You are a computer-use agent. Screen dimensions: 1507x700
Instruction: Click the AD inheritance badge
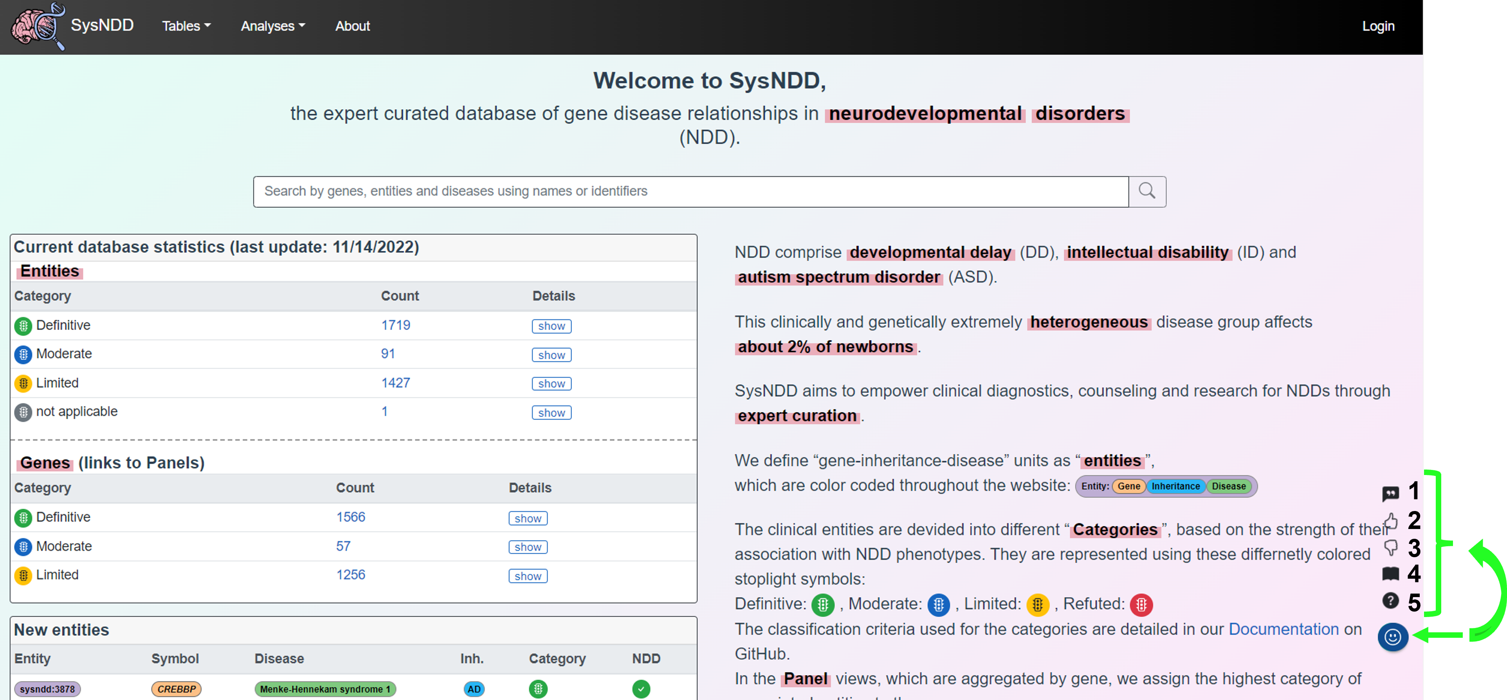[474, 689]
